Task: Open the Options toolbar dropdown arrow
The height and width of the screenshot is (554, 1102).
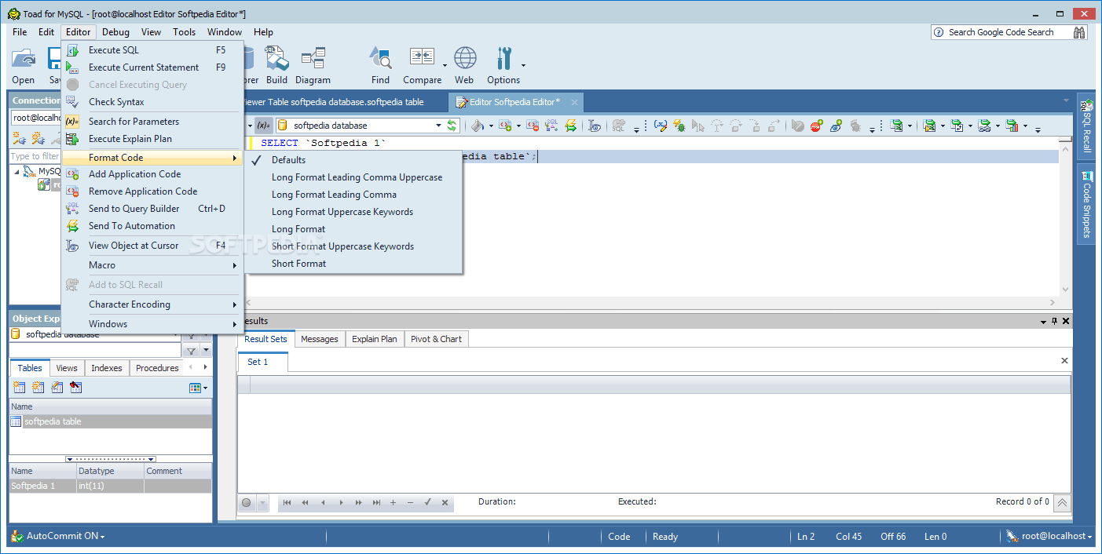Action: coord(524,65)
